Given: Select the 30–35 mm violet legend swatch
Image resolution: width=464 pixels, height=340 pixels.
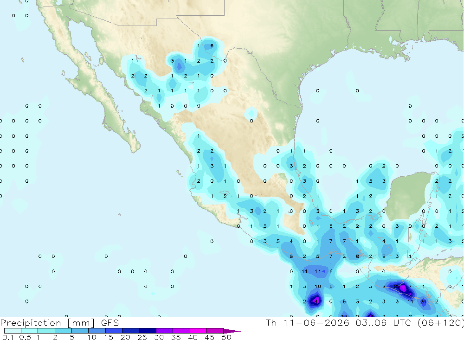Looking at the screenshot, I should (165, 331).
